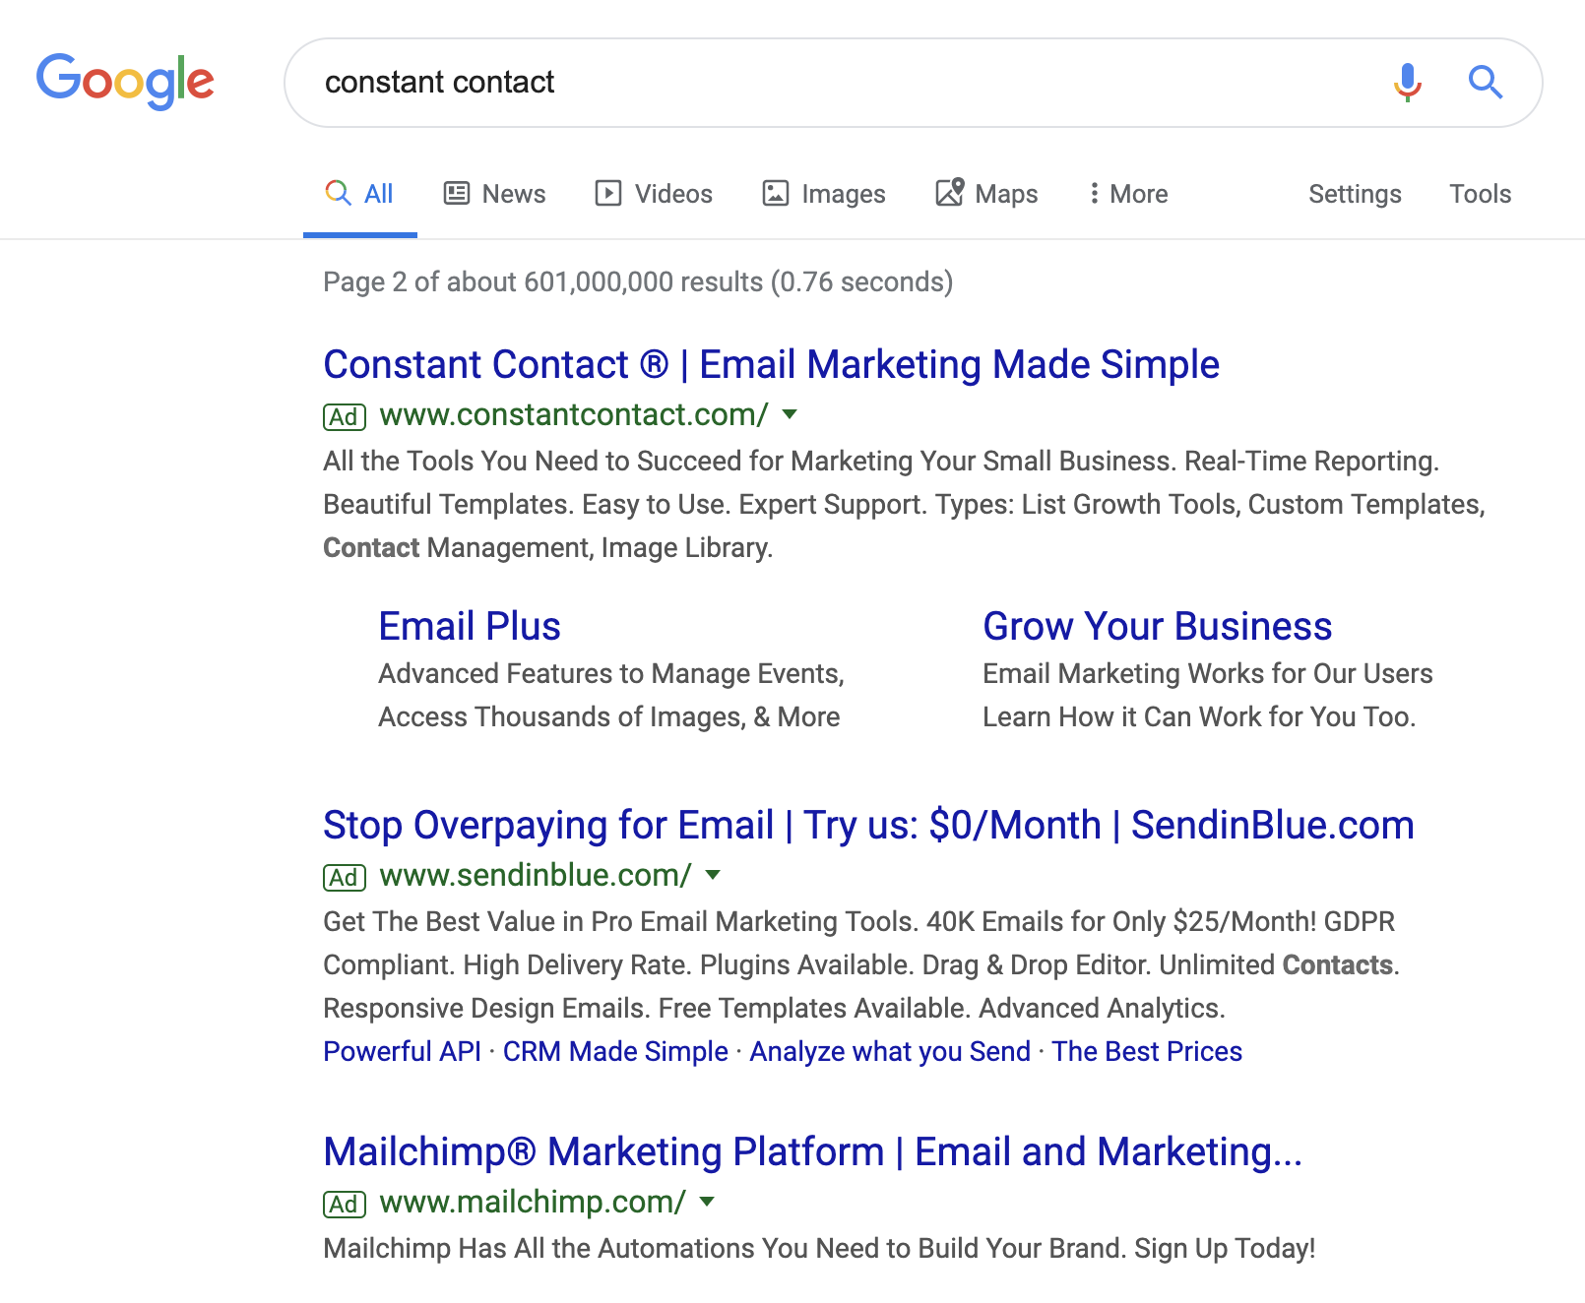The image size is (1585, 1303).
Task: Click the Google logo
Action: pos(125,80)
